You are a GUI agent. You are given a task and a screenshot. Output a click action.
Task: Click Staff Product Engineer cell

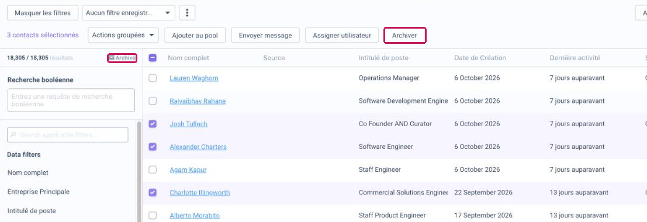point(392,216)
